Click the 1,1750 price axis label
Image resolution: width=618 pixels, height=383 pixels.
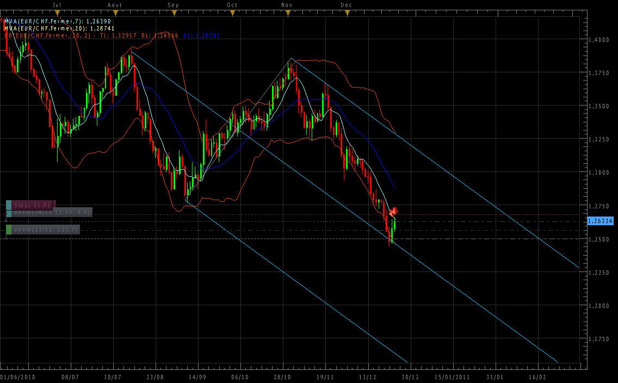(x=601, y=339)
